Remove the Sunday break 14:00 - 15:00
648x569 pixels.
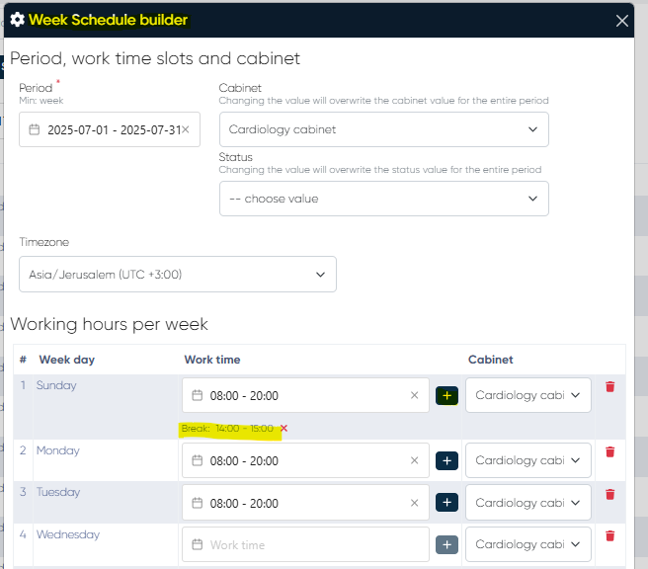[x=283, y=429]
